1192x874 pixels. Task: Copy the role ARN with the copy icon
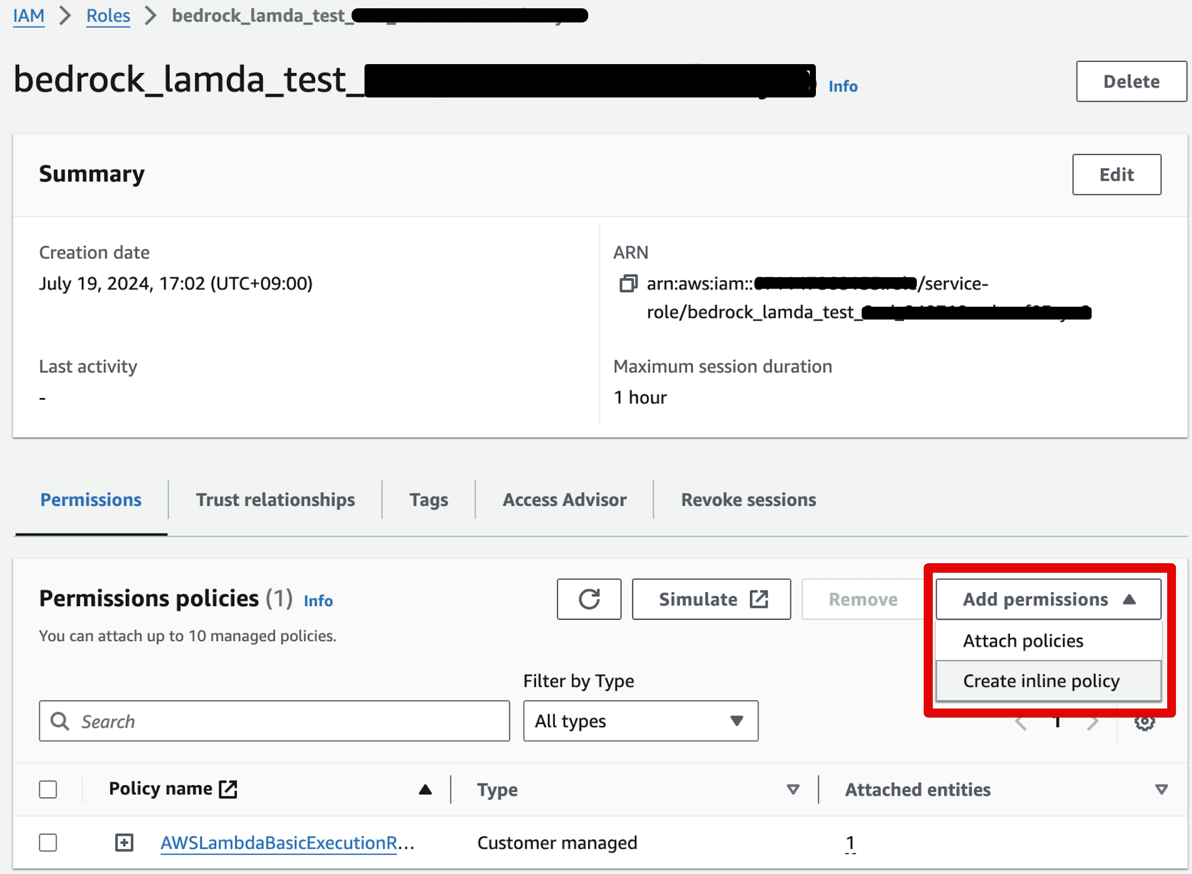pos(628,283)
